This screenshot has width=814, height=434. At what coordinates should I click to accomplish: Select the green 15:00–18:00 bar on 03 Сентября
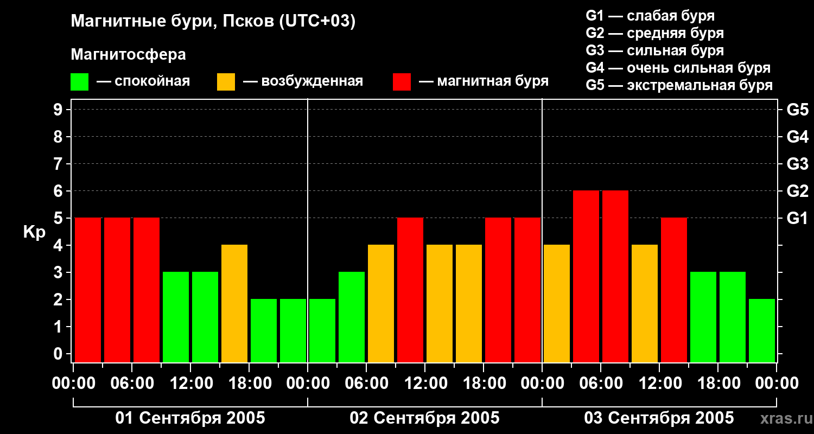(703, 317)
